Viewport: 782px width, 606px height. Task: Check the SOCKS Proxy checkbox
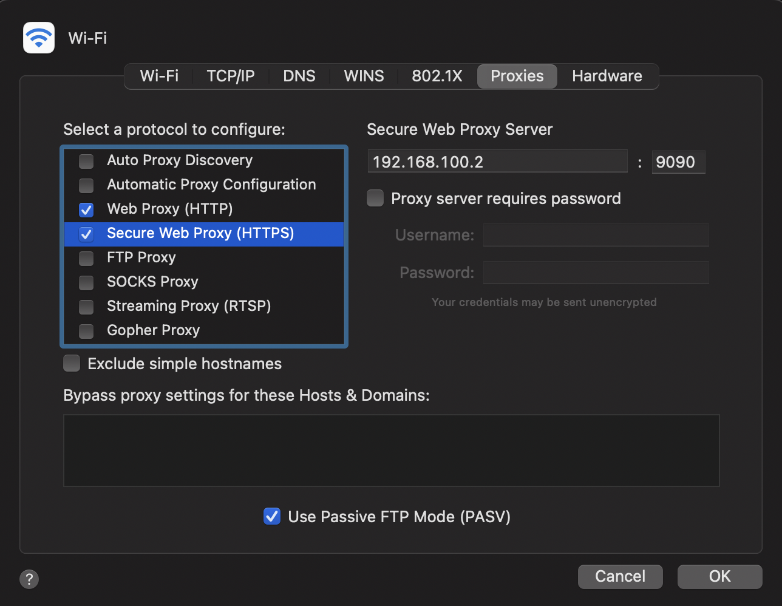tap(86, 282)
